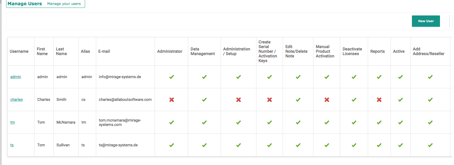Click the E-mail column header

point(104,51)
